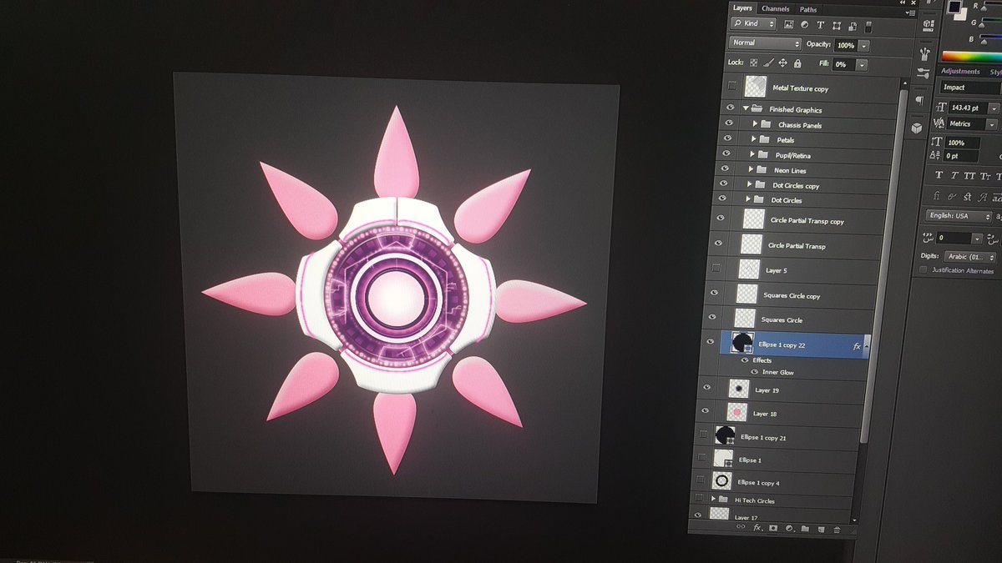This screenshot has width=1002, height=563.
Task: Expand the Chassis Panels group
Action: coord(755,124)
